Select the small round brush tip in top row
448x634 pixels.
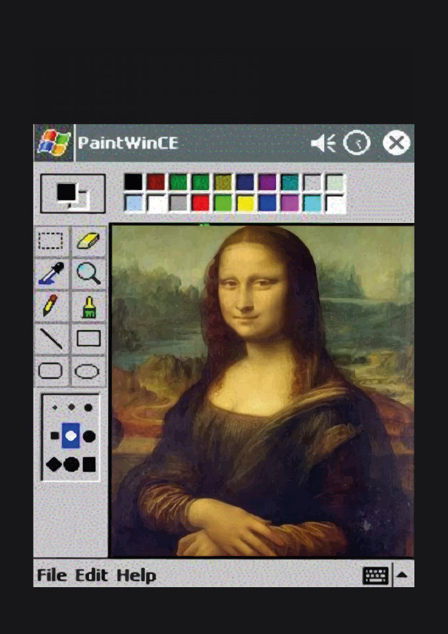click(x=88, y=408)
